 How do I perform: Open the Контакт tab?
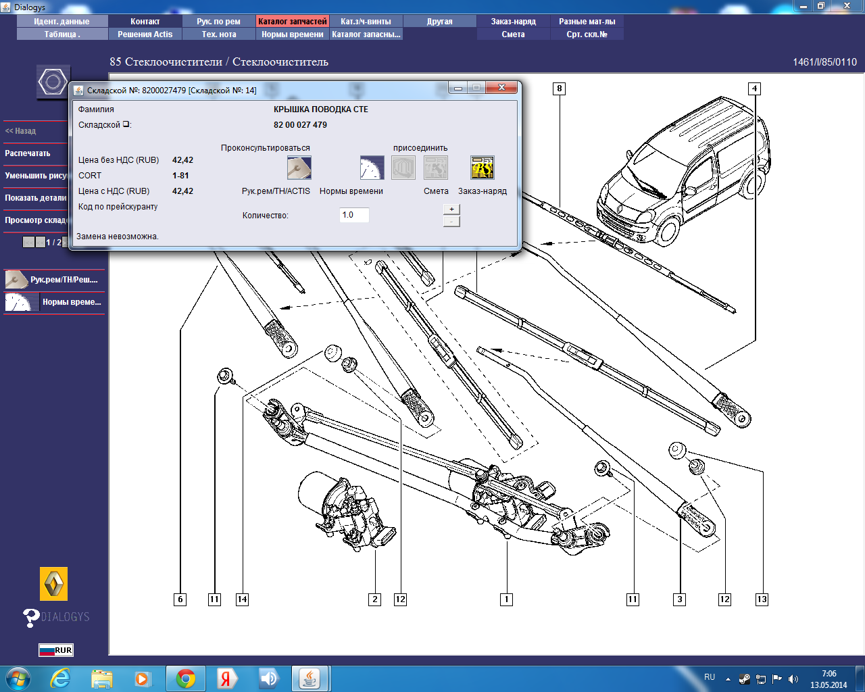(x=145, y=22)
